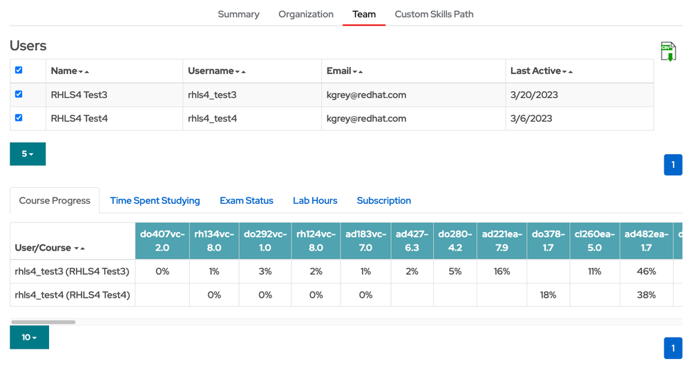Click the horizontal scrollbar under course table
Screen dimensions: 690x366
44,322
